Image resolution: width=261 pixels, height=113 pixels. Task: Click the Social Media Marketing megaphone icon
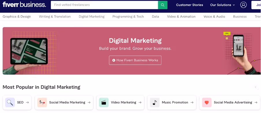click(x=42, y=102)
